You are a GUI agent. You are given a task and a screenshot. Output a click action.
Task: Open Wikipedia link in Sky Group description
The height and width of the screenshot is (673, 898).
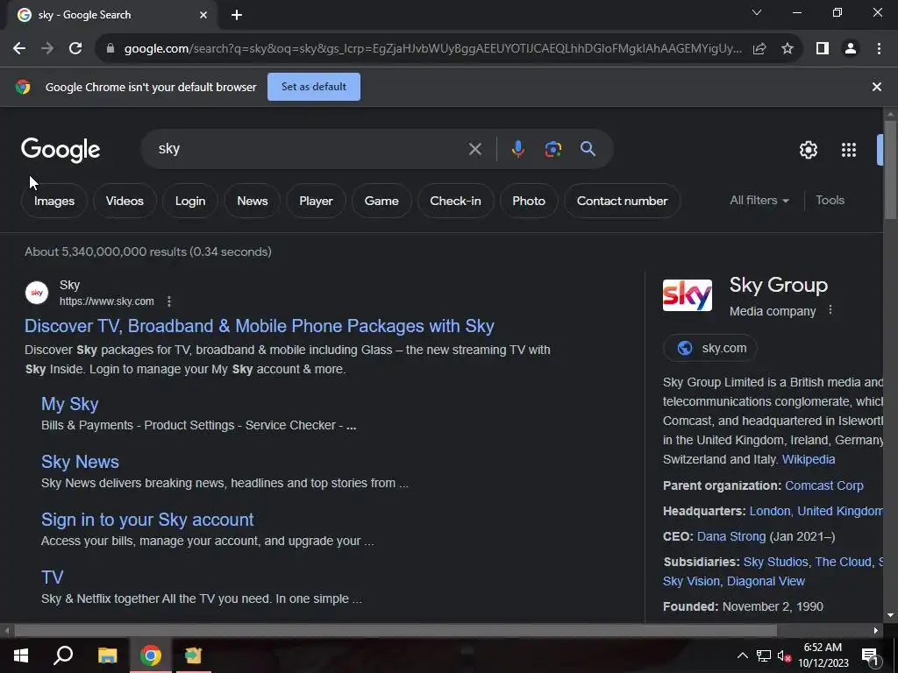[x=809, y=459]
